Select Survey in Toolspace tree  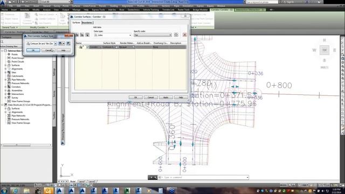(15, 98)
